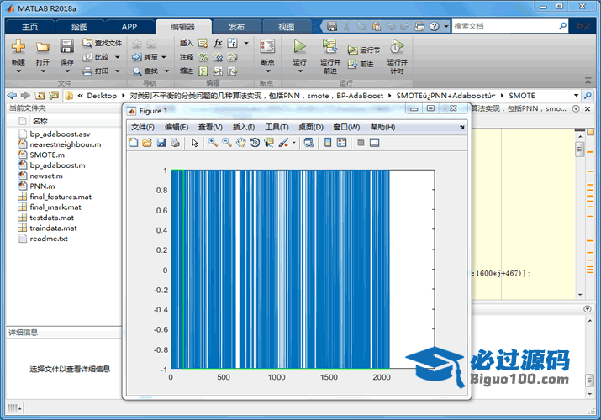
Task: Open the Tools (工具(T)) menu in Figure 1
Action: pyautogui.click(x=277, y=127)
